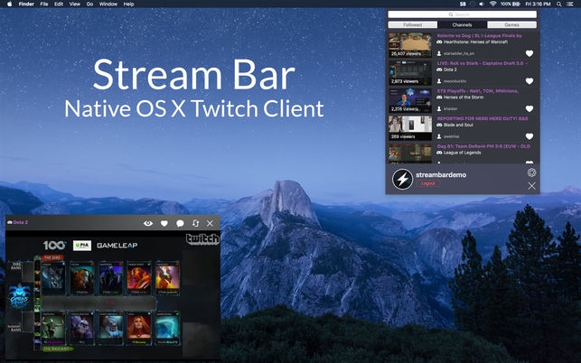This screenshot has height=363, width=581.
Task: Favorite the Dota 2 channel heart in list
Action: (529, 81)
